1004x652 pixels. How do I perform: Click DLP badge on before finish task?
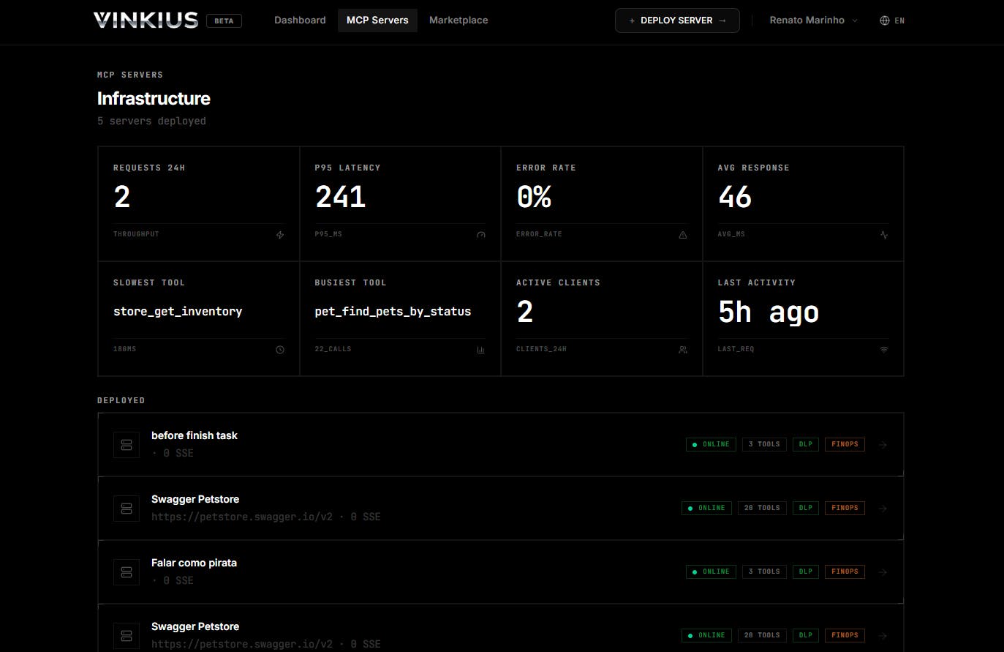click(x=806, y=444)
